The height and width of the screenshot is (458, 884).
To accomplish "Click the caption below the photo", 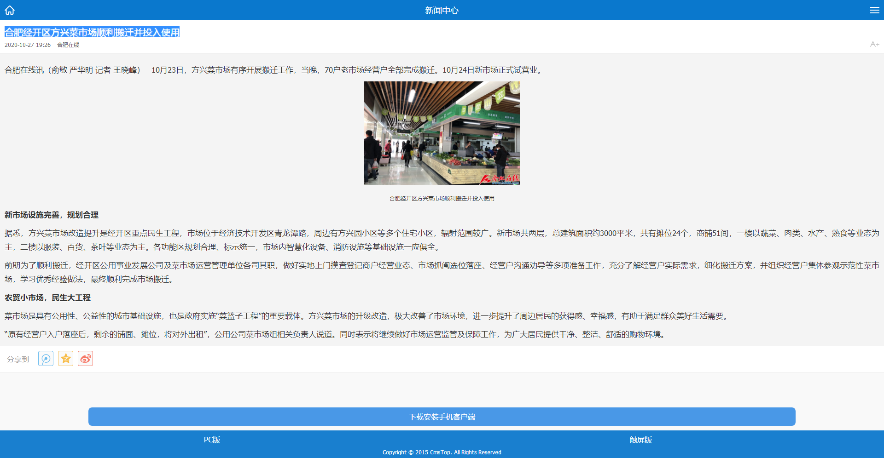I will [x=442, y=198].
